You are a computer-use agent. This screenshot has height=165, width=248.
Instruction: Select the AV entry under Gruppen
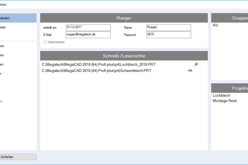click(215, 25)
